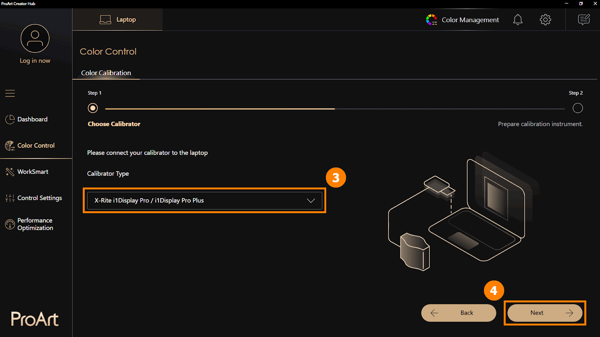Click the Choose Calibrator step label

click(x=114, y=124)
